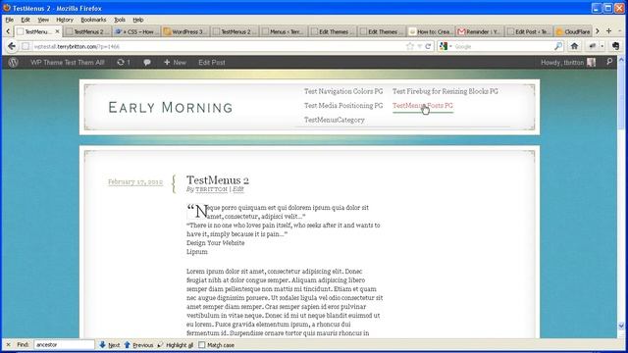The height and width of the screenshot is (353, 628).
Task: Open the comments bubble in admin bar
Action: click(147, 63)
